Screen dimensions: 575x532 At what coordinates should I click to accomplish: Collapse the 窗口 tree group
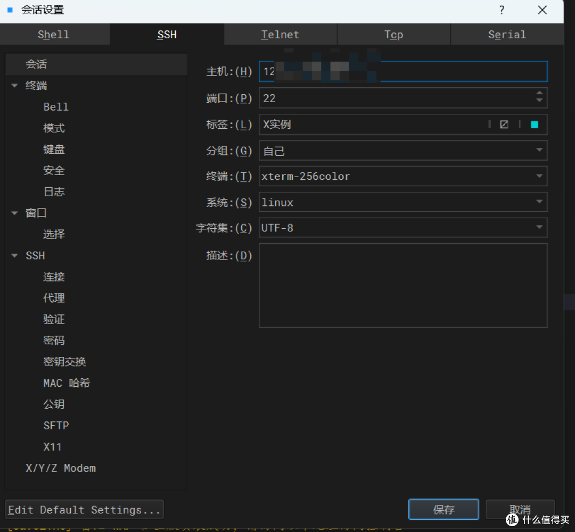coord(15,213)
